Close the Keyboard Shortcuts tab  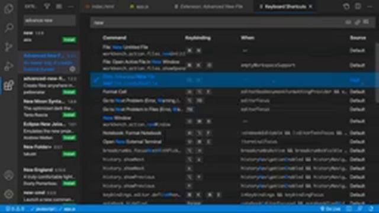click(x=310, y=7)
